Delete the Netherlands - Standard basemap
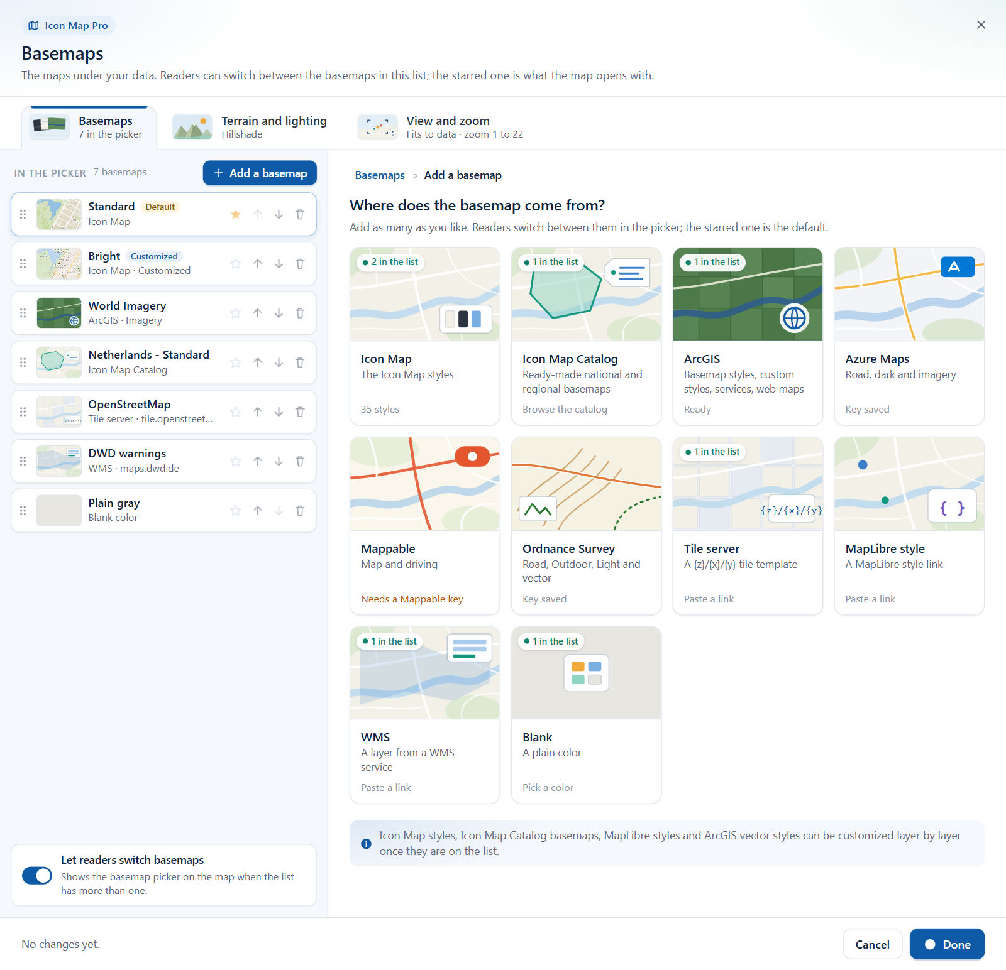This screenshot has width=1006, height=970. [x=300, y=362]
